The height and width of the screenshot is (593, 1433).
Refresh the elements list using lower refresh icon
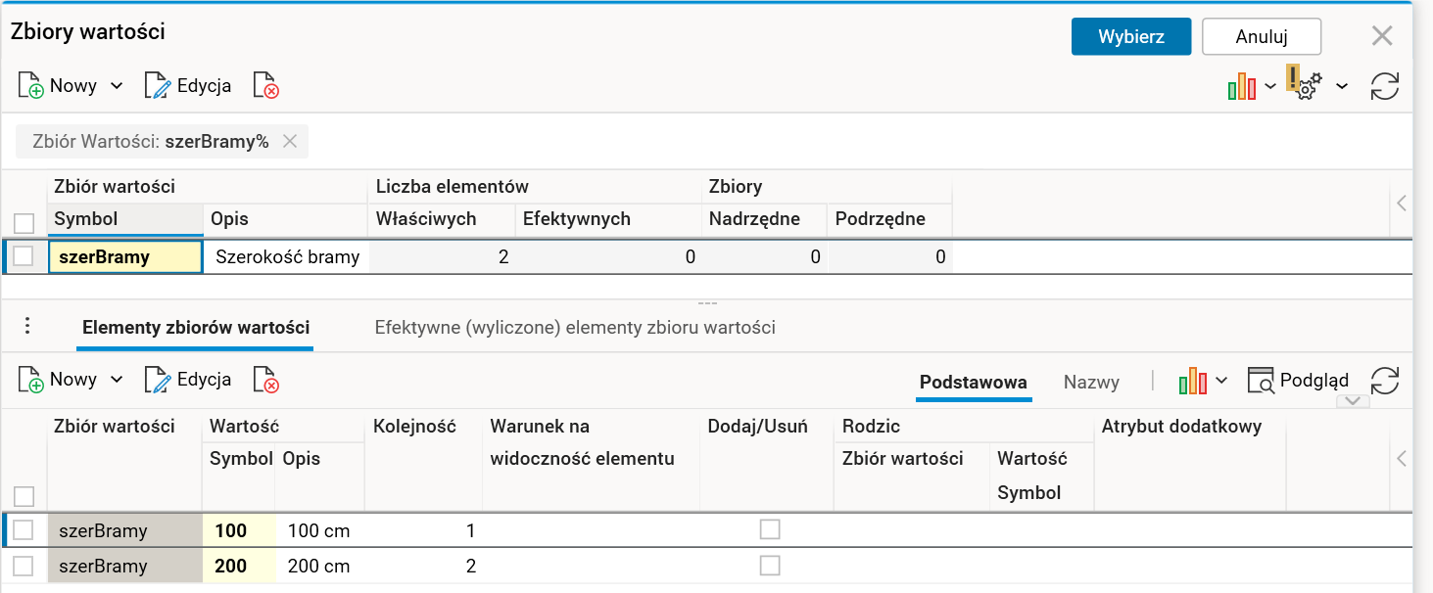click(1385, 381)
